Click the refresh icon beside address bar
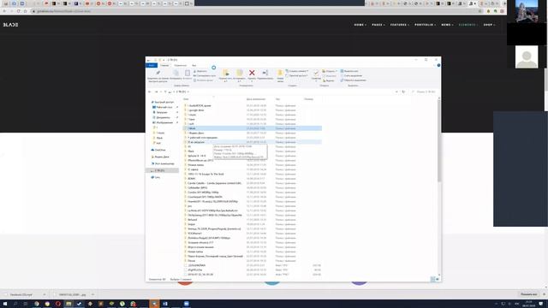 click(x=403, y=92)
